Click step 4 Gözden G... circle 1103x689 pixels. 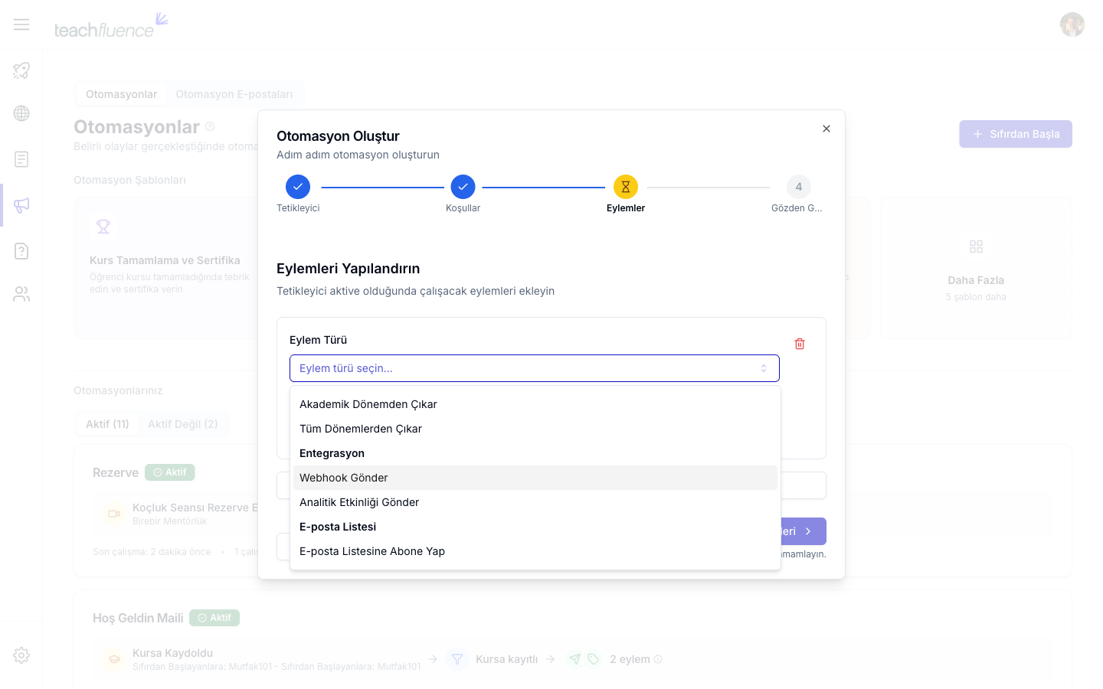pos(799,187)
